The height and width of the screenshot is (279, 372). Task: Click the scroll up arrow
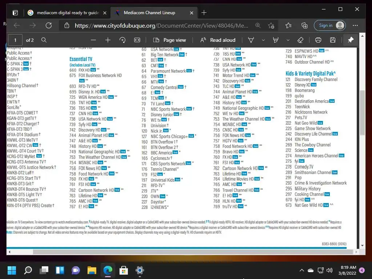point(362,36)
